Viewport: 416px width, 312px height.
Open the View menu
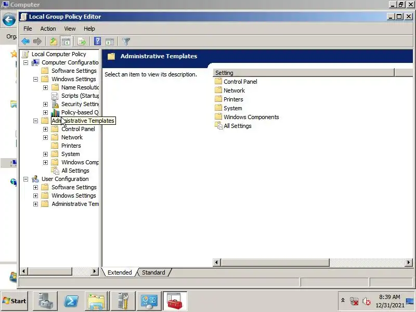point(70,29)
